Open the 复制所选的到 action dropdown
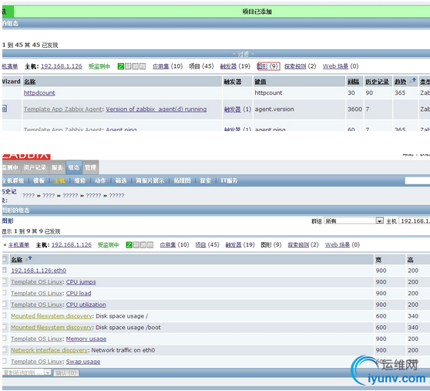 point(27,372)
